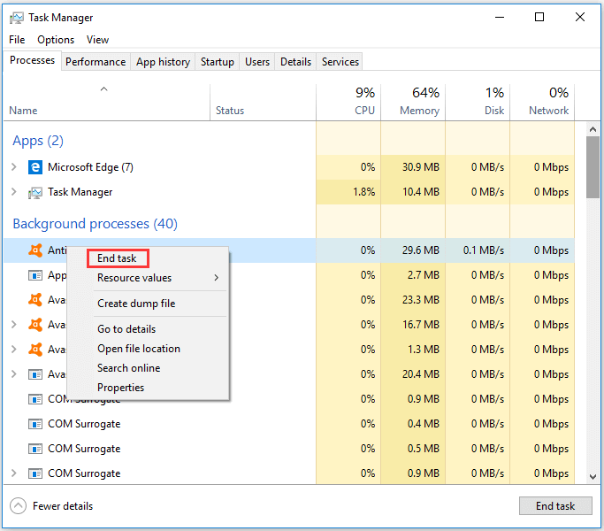Click the Fewer details arrow icon
Viewport: 604px width, 531px height.
(18, 506)
